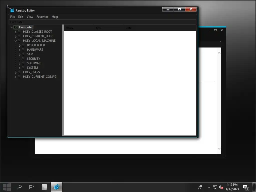Click Registry Editor taskbar button
This screenshot has width=256, height=192.
point(56,187)
